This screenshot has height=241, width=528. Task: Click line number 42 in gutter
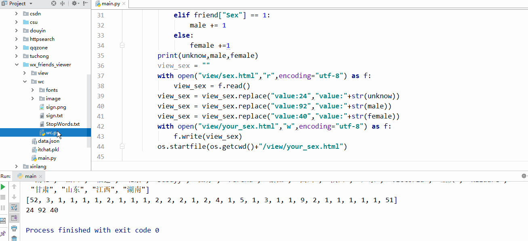point(101,126)
